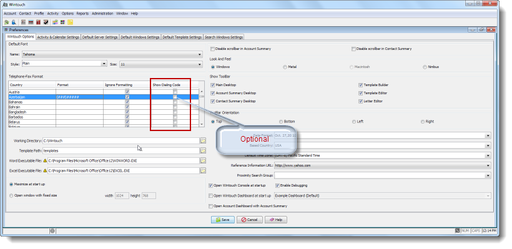512x249 pixels.
Task: Enable Open Wintouch Dashboard at start up
Action: click(x=210, y=196)
